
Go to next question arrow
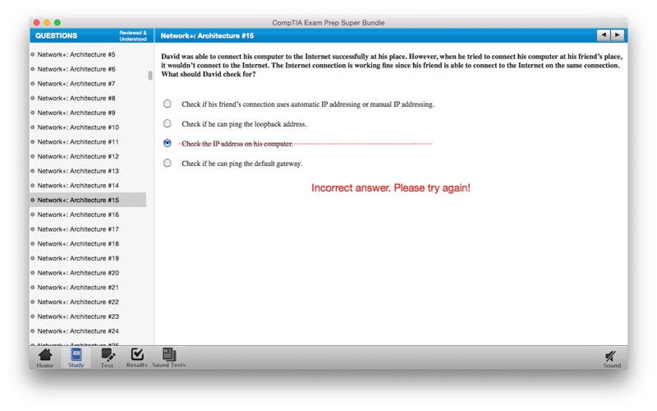click(x=617, y=35)
